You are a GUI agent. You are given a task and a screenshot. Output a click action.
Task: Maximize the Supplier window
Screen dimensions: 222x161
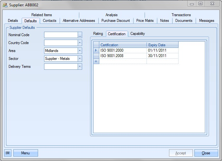point(200,3)
